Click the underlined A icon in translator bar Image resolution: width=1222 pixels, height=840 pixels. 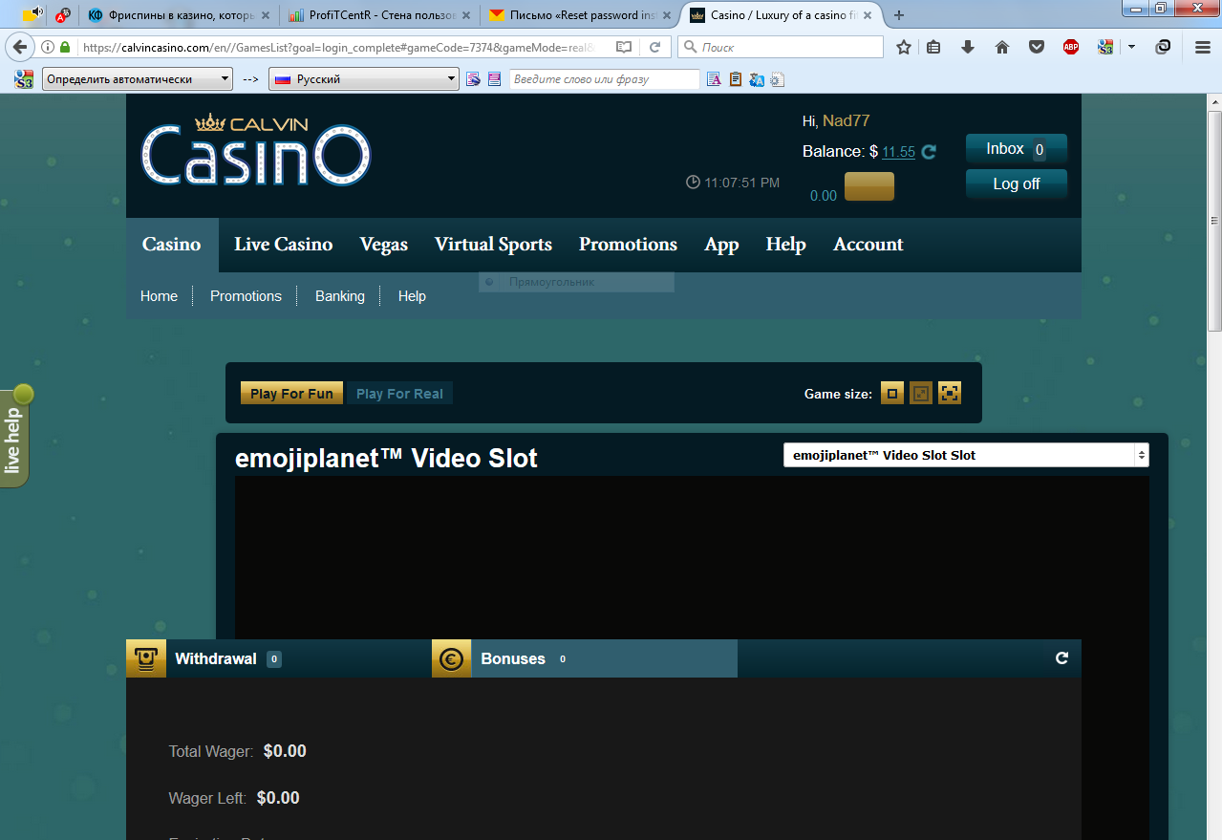pos(714,79)
